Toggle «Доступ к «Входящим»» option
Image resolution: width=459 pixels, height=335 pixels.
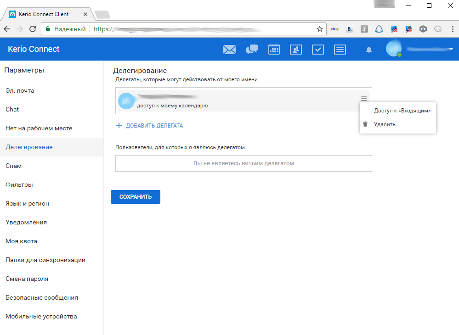pyautogui.click(x=402, y=111)
